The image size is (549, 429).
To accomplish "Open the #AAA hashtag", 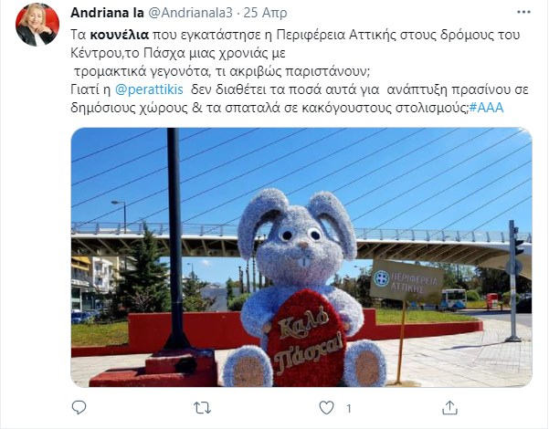I will [x=486, y=108].
